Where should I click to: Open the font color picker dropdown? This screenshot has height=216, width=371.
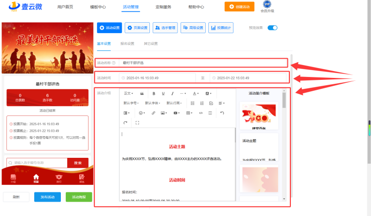196,94
